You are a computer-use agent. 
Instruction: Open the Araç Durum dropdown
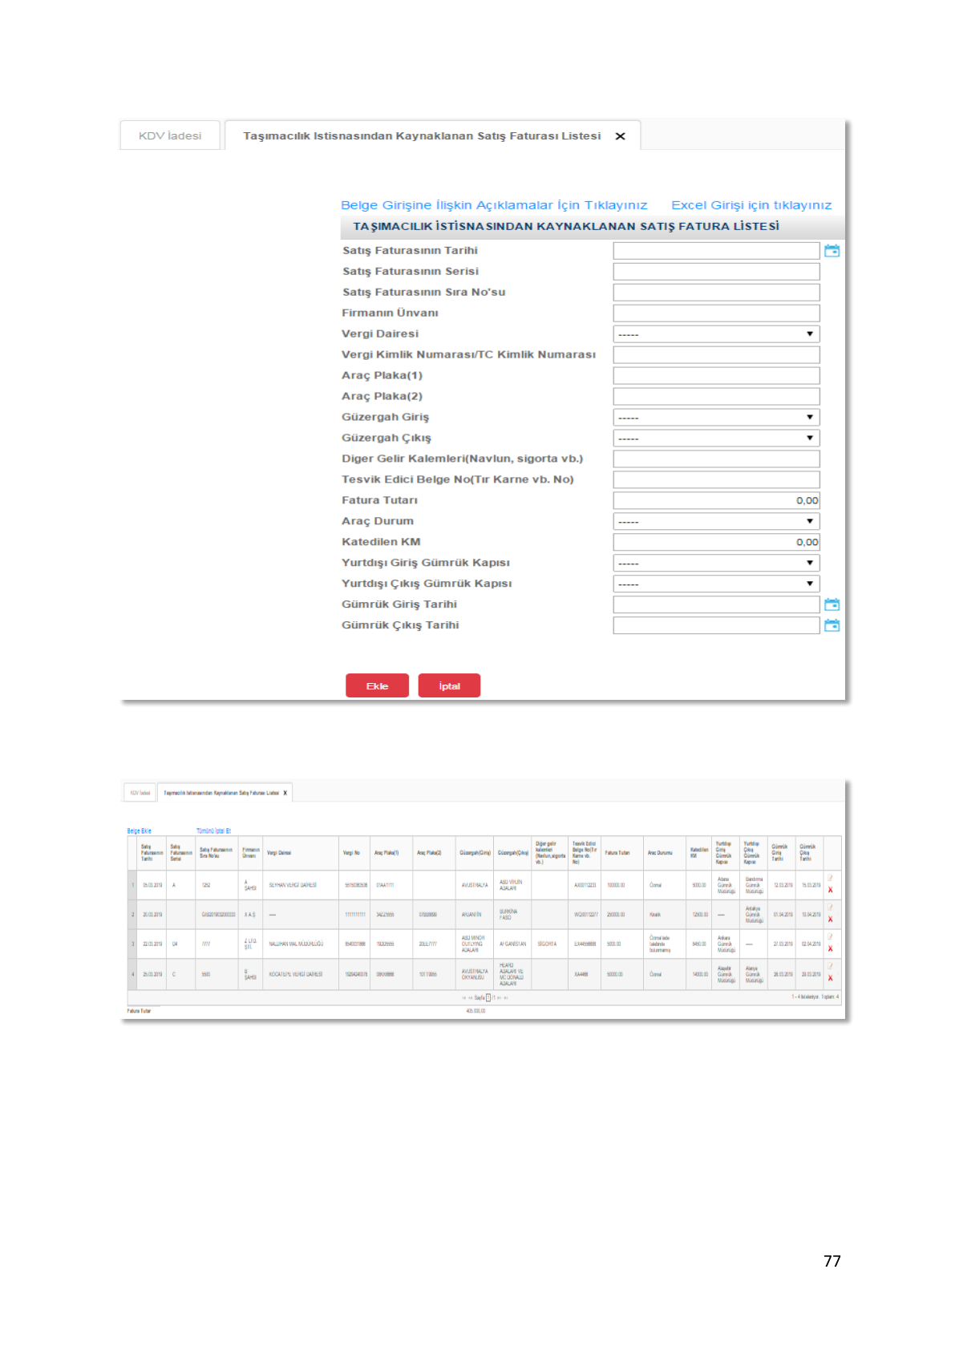pyautogui.click(x=716, y=522)
